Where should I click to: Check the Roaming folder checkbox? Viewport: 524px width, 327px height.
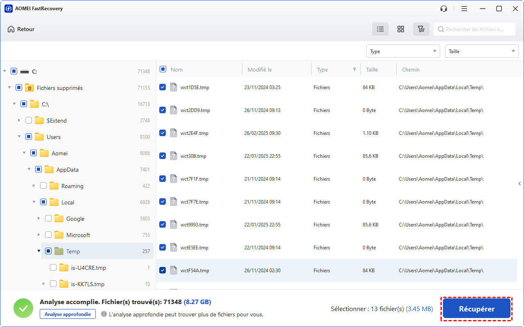43,186
